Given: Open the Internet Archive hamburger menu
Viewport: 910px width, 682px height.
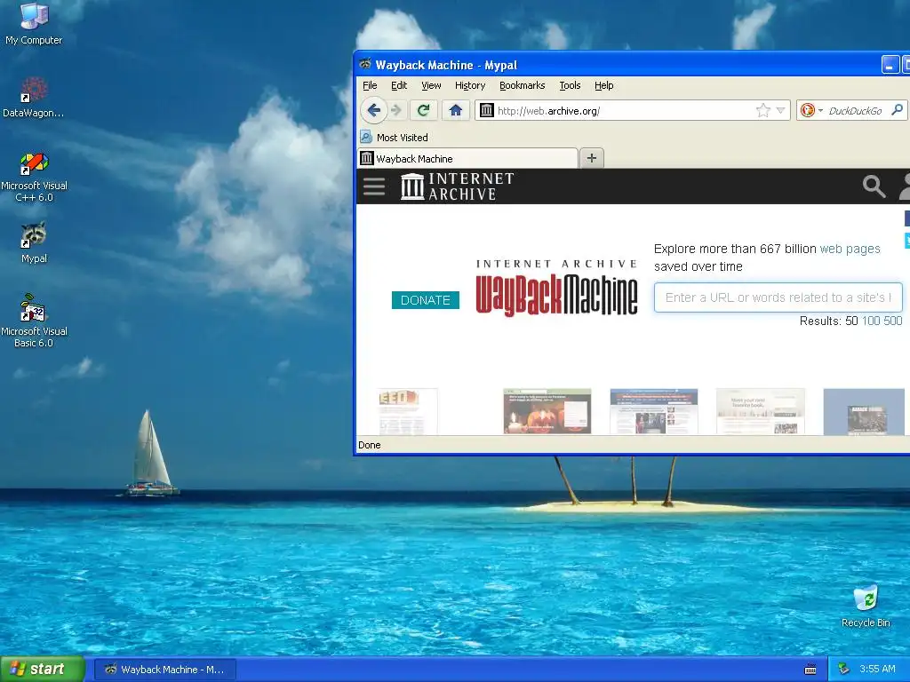Looking at the screenshot, I should 374,186.
